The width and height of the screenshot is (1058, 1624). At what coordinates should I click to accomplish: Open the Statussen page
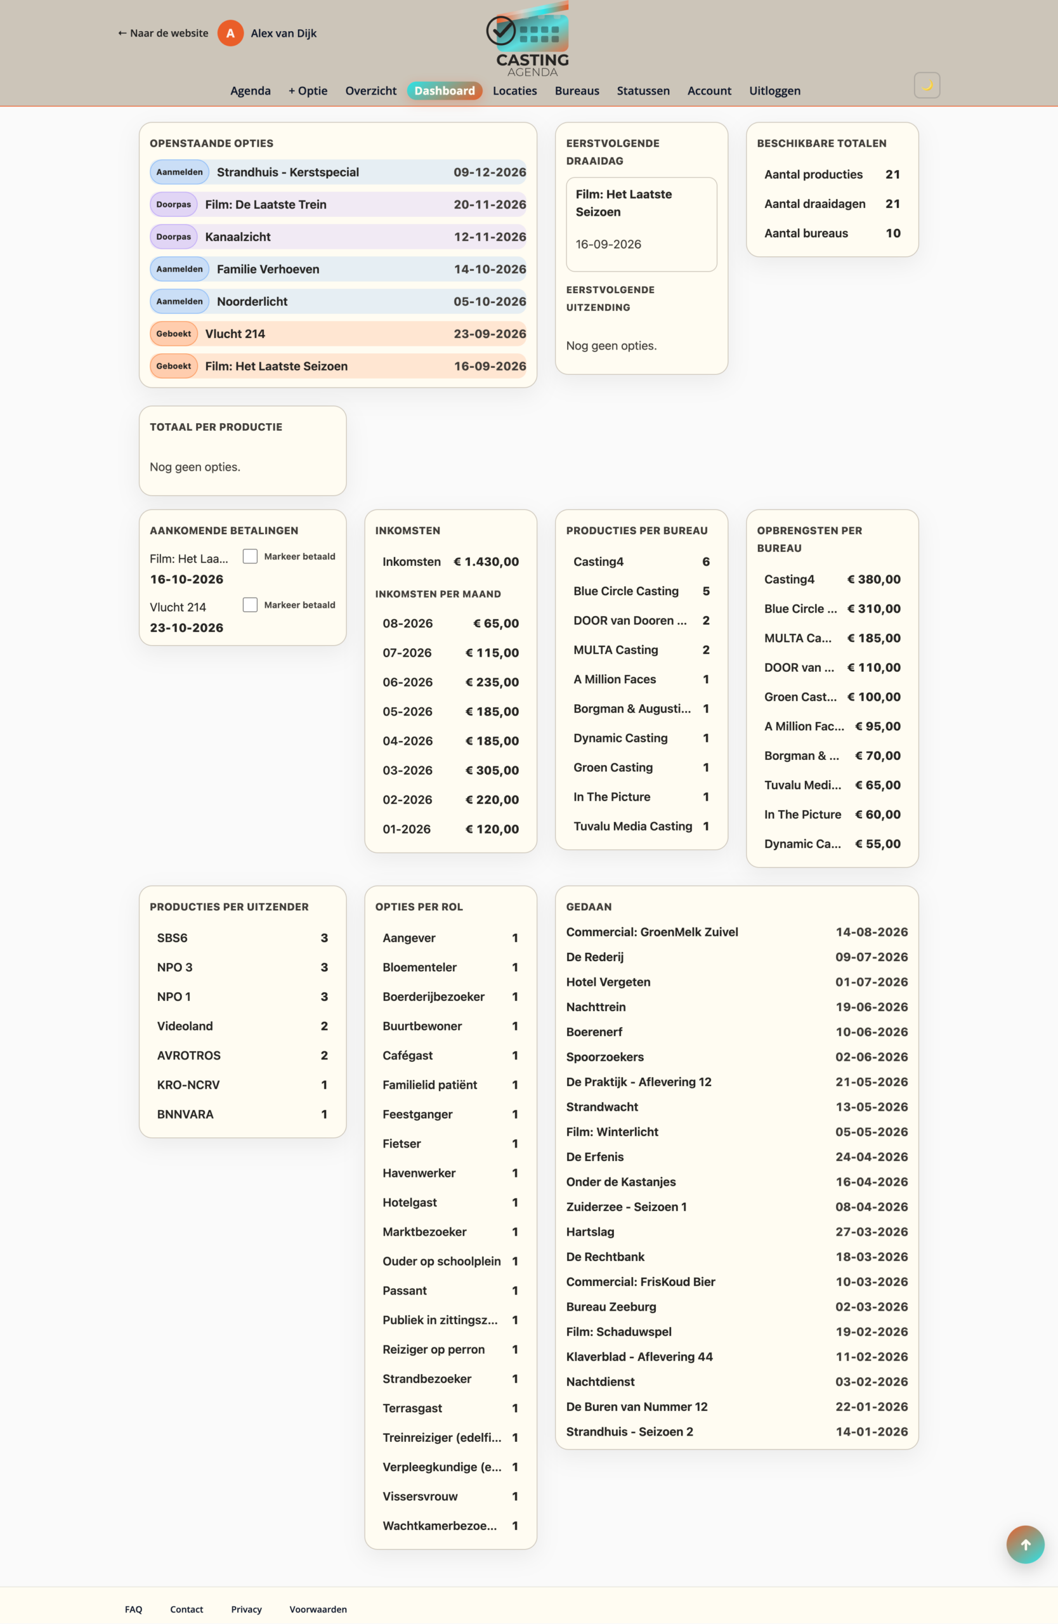tap(643, 91)
